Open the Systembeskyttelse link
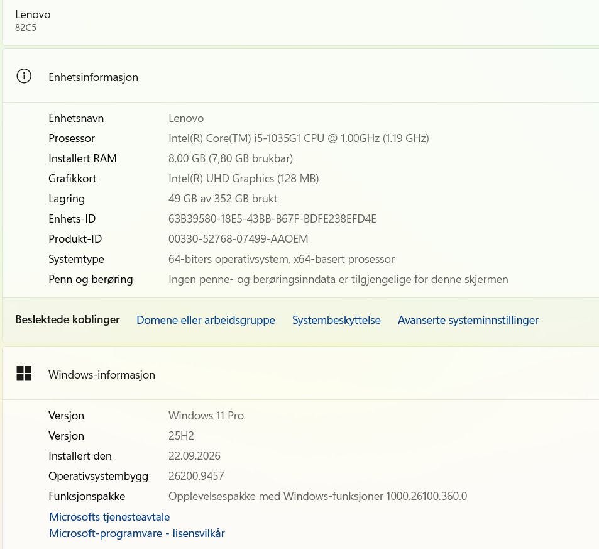The image size is (599, 549). (336, 320)
